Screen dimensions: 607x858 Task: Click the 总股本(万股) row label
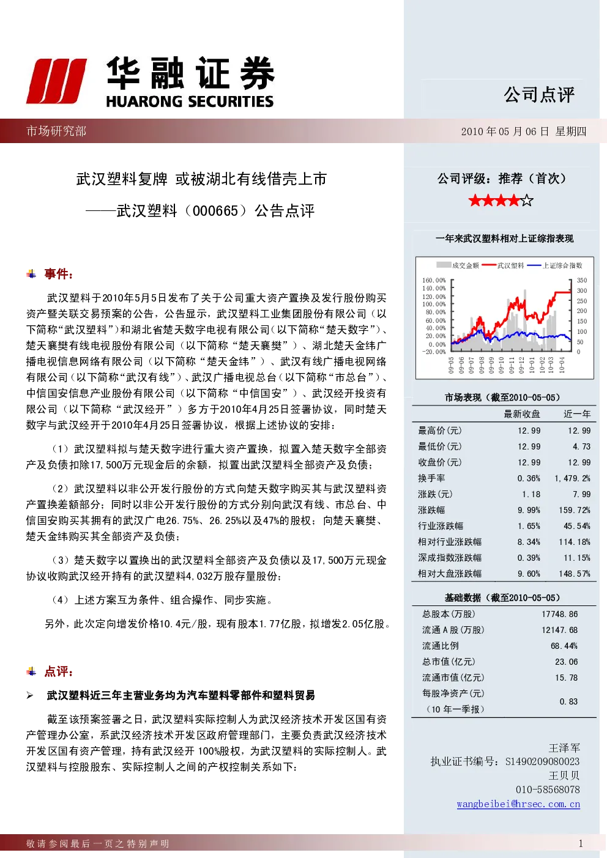coord(449,614)
